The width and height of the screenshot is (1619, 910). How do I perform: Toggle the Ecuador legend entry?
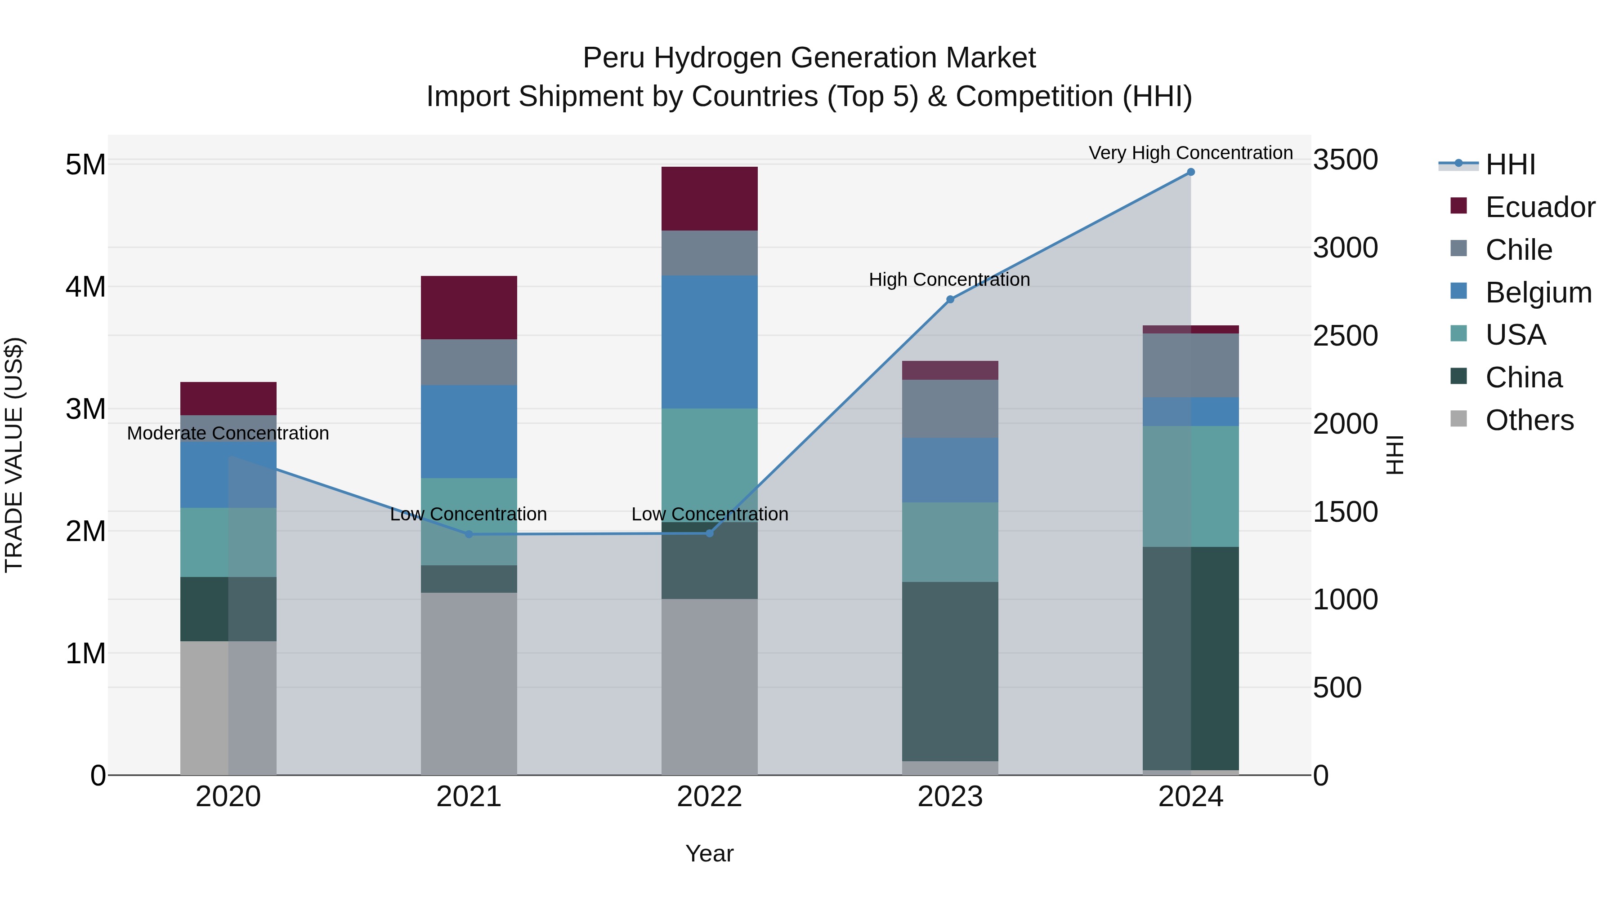click(x=1522, y=207)
